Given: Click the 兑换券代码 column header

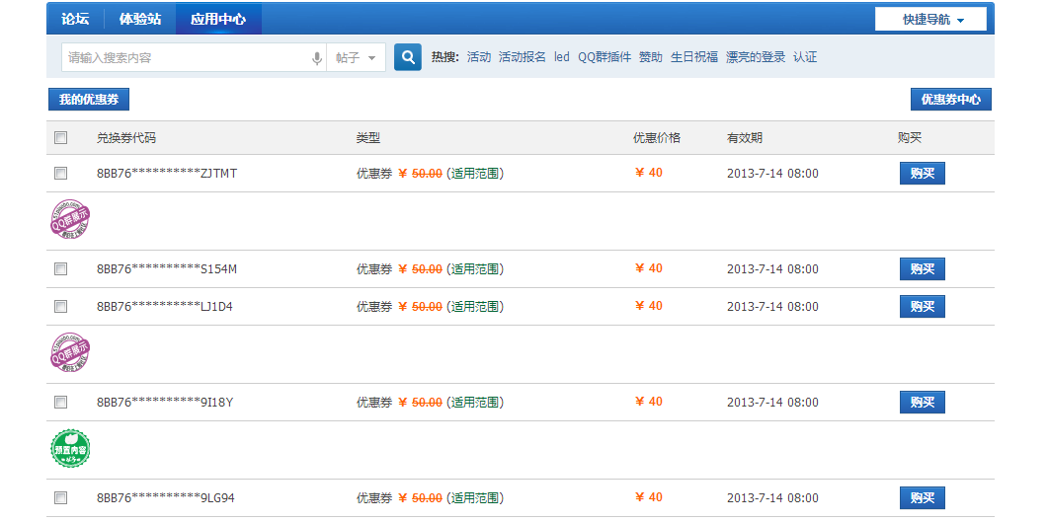Looking at the screenshot, I should tap(126, 138).
